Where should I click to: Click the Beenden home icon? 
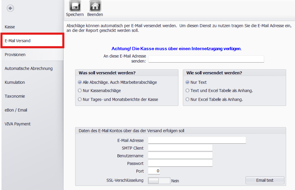[x=95, y=6]
